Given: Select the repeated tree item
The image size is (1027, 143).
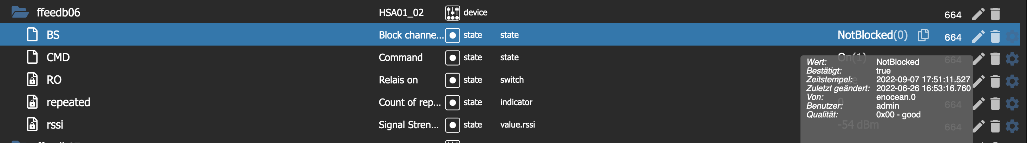Looking at the screenshot, I should (x=68, y=102).
